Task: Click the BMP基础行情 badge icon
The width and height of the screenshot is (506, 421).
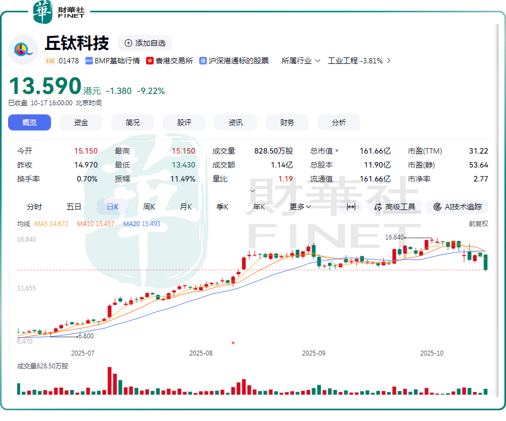Action: pos(89,61)
